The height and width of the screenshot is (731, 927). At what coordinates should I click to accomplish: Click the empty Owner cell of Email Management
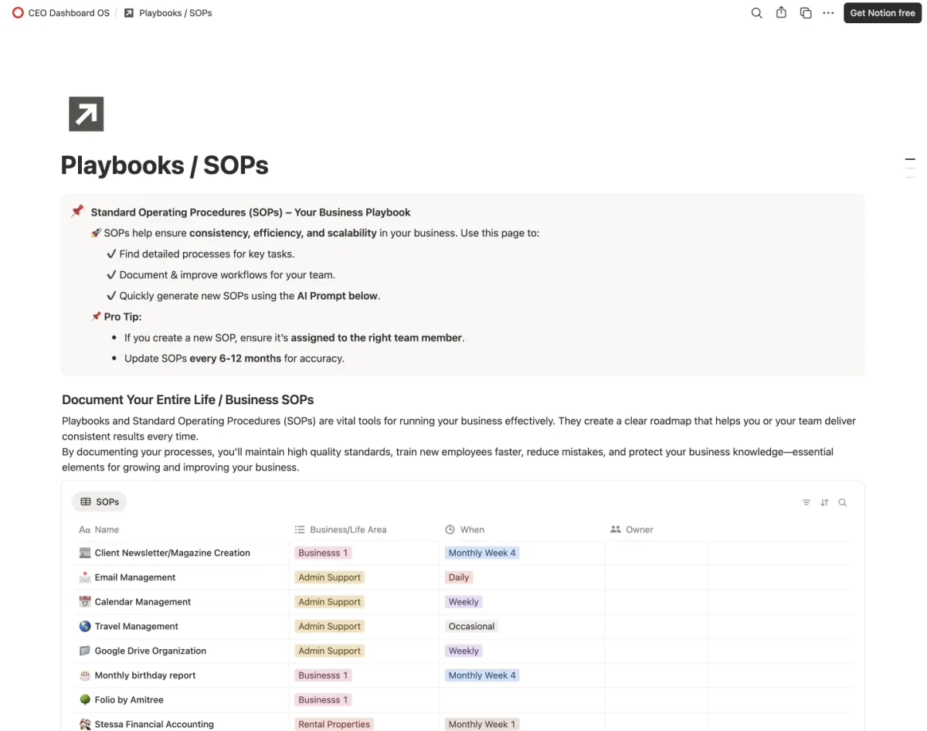click(656, 577)
